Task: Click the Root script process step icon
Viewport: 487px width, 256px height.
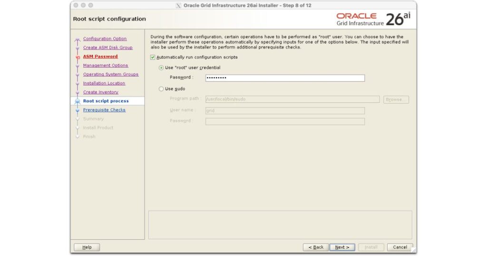Action: tap(78, 101)
